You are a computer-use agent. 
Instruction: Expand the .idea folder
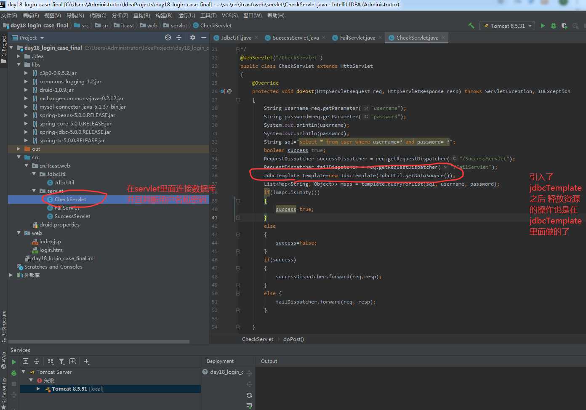(x=19, y=56)
